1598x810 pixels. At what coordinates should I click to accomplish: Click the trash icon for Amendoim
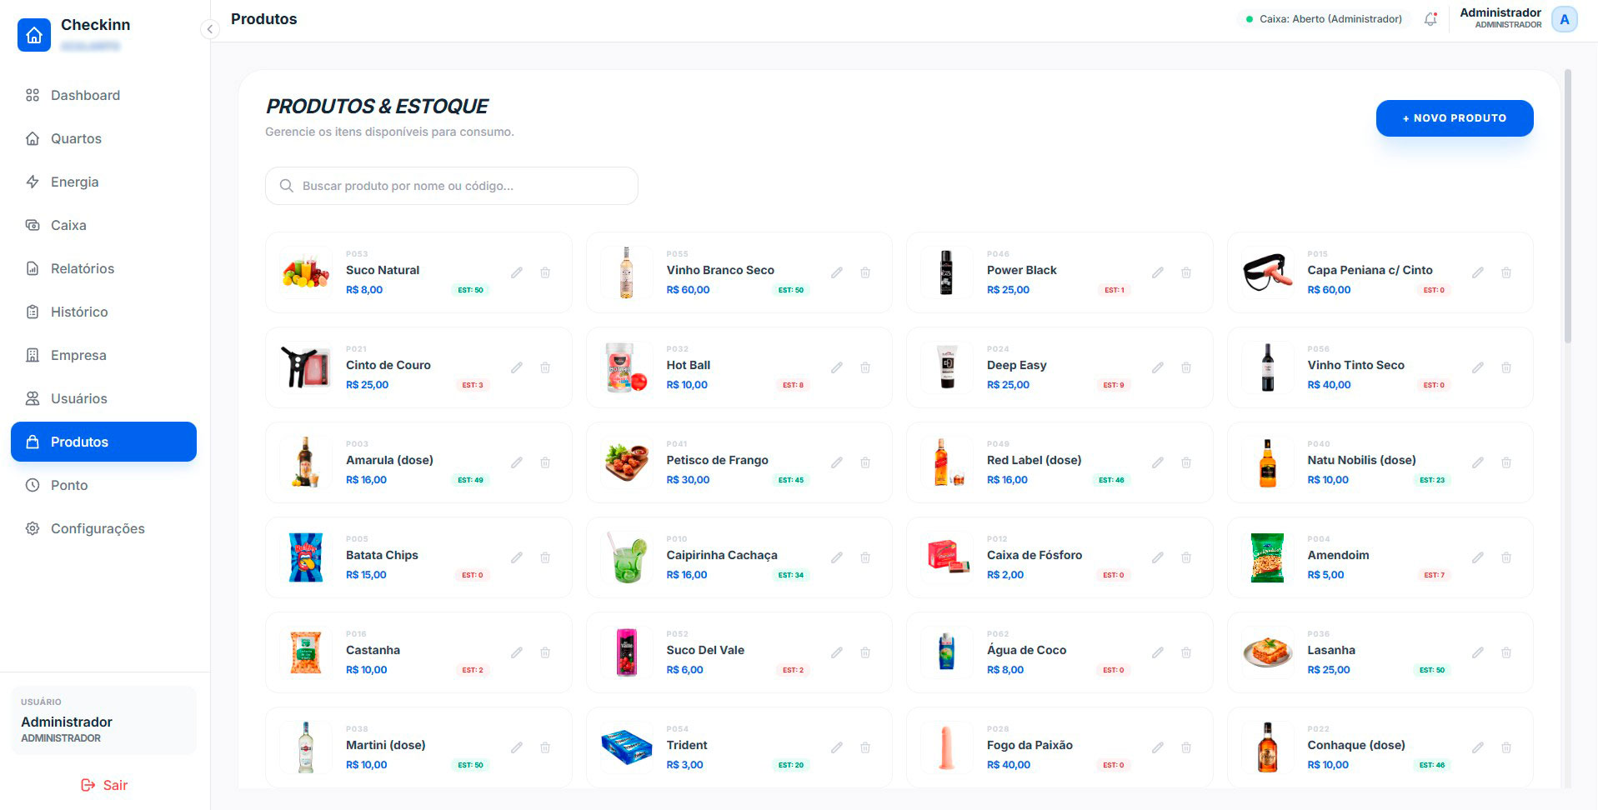tap(1506, 557)
